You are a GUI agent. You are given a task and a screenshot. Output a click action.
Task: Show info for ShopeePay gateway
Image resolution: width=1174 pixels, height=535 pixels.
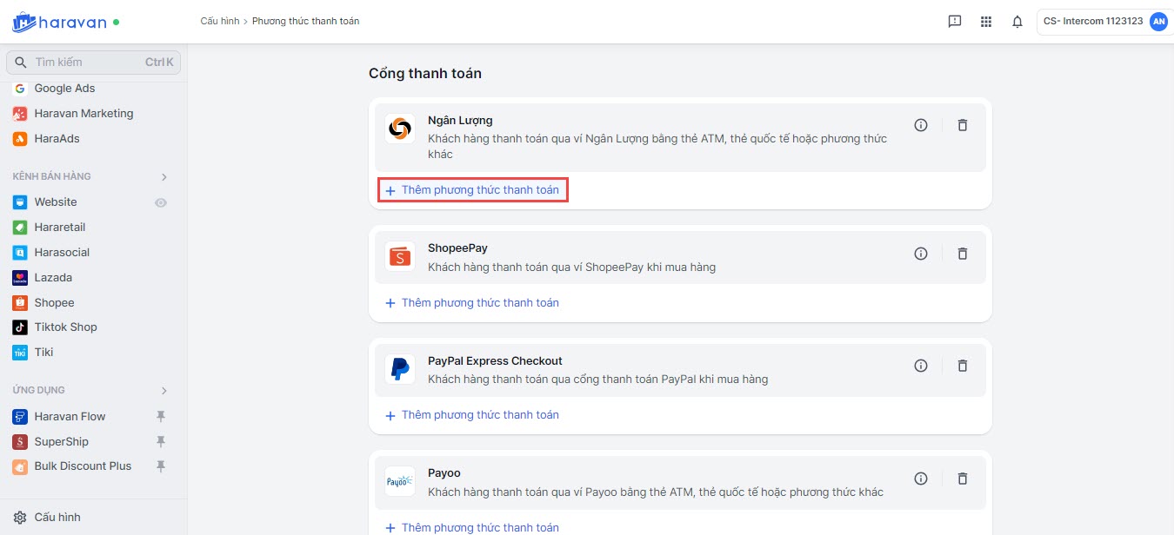[921, 254]
